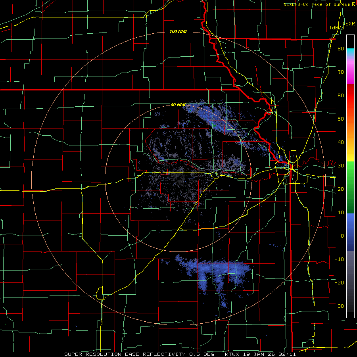
Task: Click the green band of the reflectivity color bar
Action: 350,187
